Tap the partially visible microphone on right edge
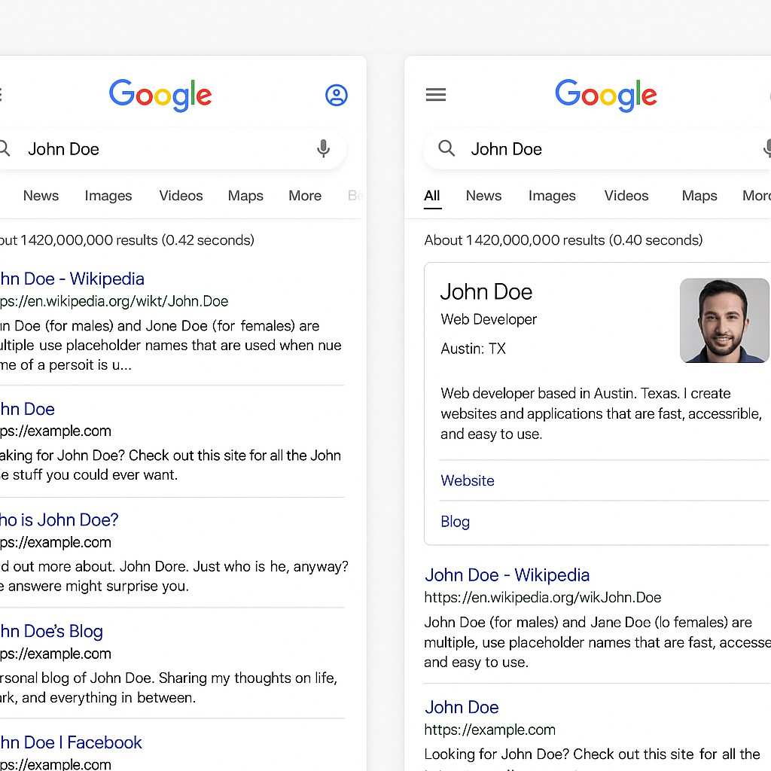771x771 pixels. [767, 149]
